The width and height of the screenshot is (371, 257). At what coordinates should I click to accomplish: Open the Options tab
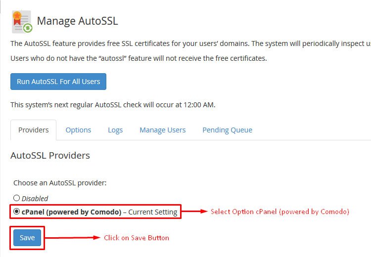[78, 130]
